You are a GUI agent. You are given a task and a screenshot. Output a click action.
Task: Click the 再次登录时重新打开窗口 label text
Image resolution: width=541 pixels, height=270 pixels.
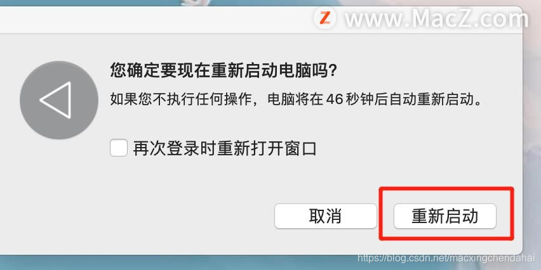tap(225, 149)
